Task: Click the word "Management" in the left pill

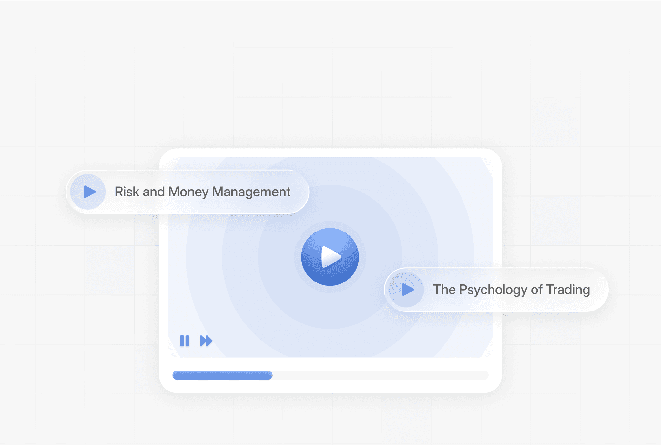Action: coord(251,192)
